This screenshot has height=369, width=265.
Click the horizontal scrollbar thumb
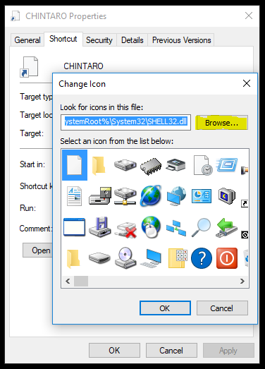81,281
